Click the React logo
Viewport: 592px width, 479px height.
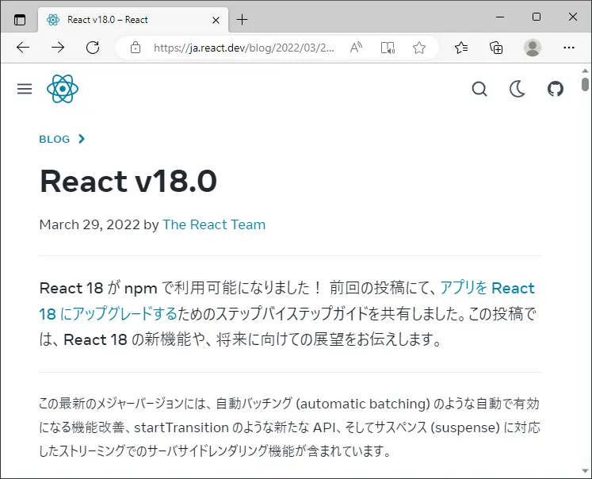click(63, 89)
